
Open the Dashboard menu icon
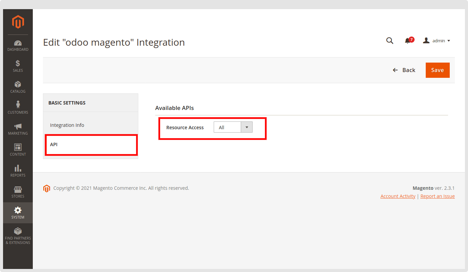point(18,43)
